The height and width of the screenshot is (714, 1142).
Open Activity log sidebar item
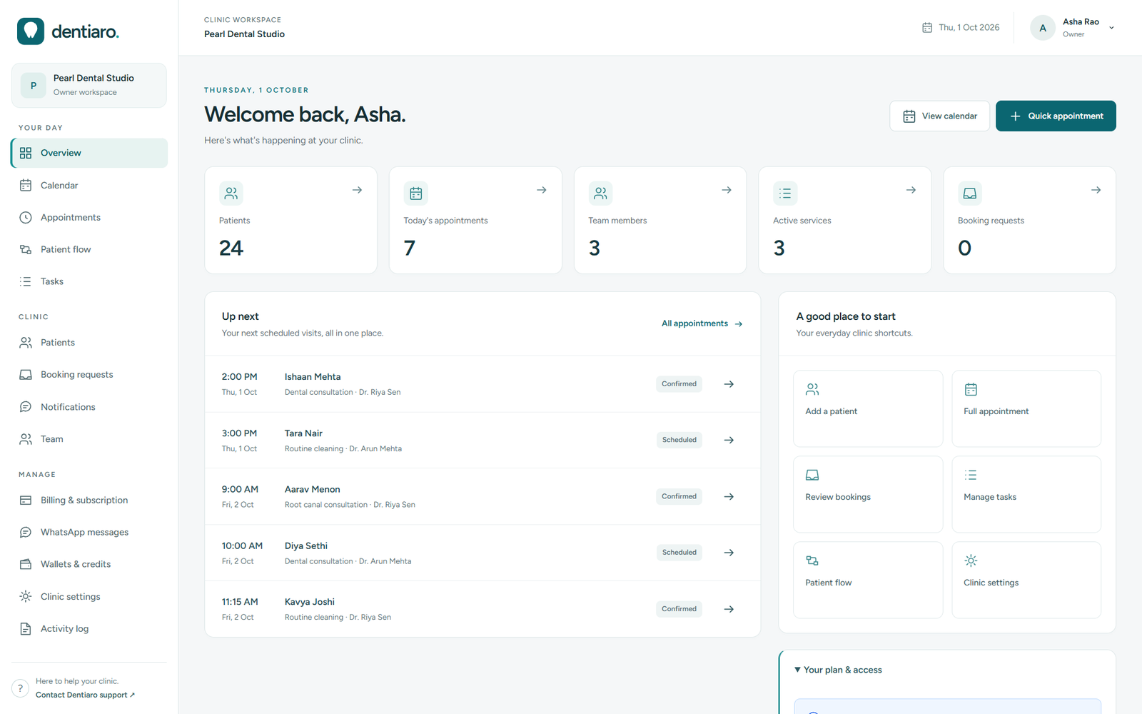click(x=89, y=629)
